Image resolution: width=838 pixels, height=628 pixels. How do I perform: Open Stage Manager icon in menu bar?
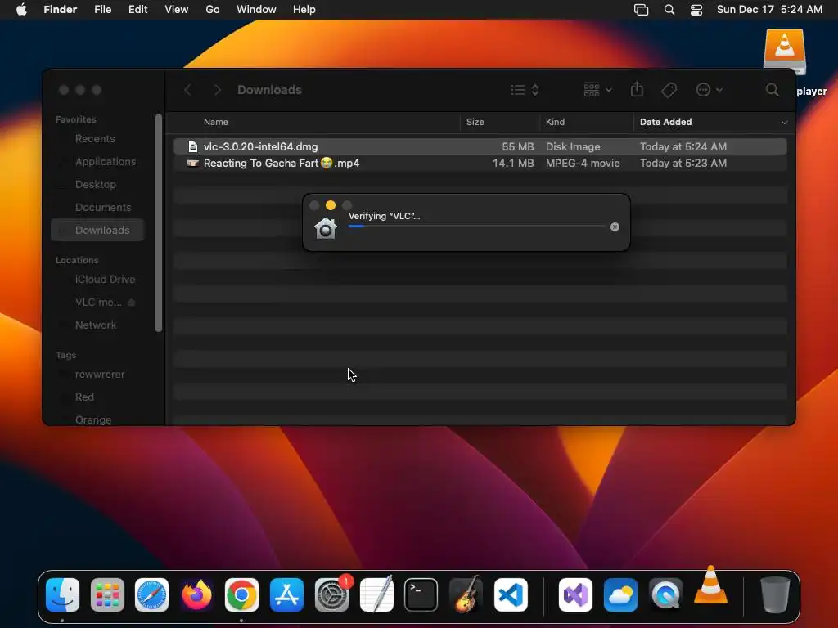point(641,10)
